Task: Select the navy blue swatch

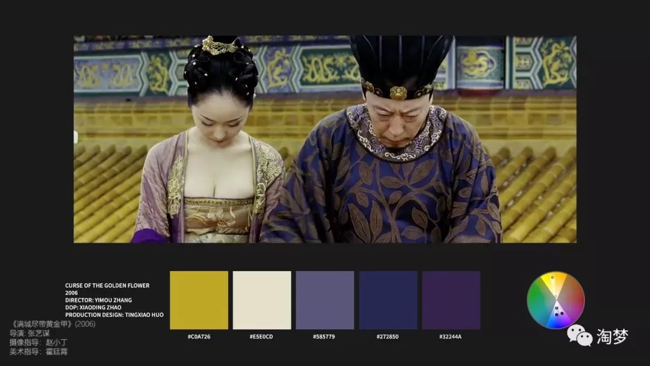Action: (388, 300)
